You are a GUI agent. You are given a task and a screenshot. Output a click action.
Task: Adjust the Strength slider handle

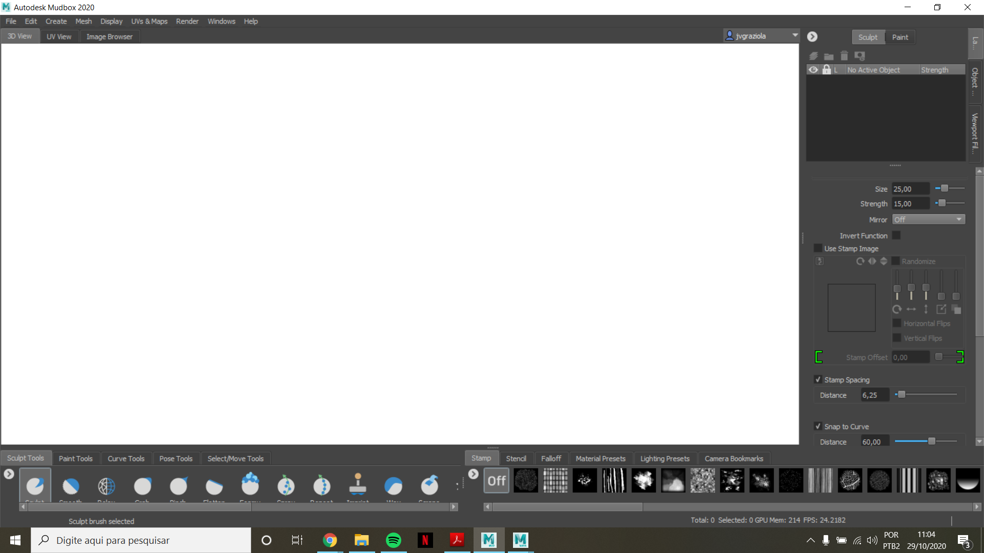tap(942, 203)
